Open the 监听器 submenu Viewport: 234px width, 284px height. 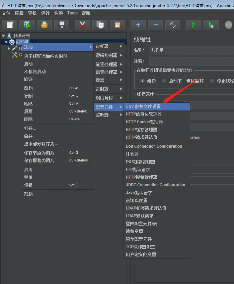point(109,115)
